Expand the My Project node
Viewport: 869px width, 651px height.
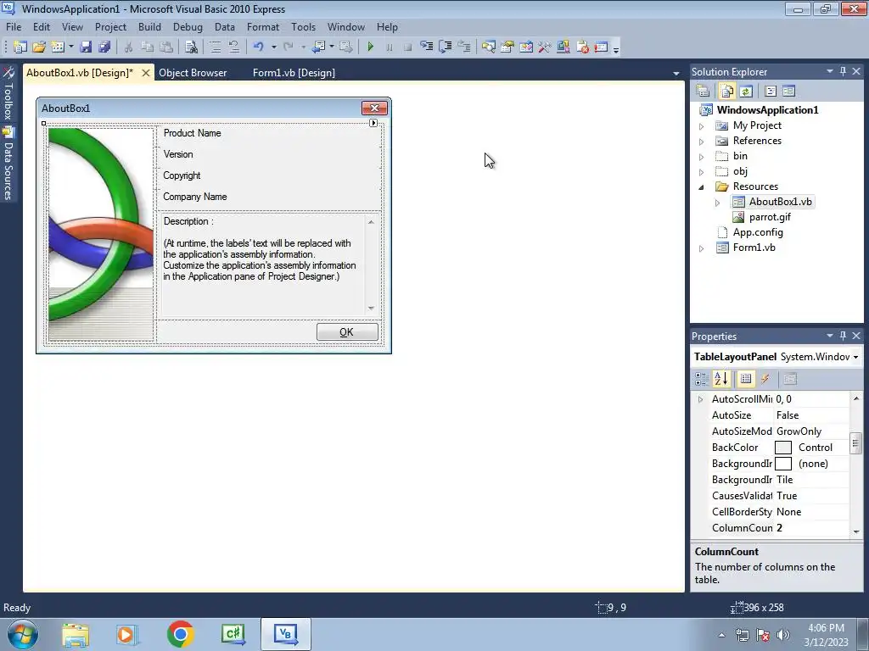pos(702,126)
